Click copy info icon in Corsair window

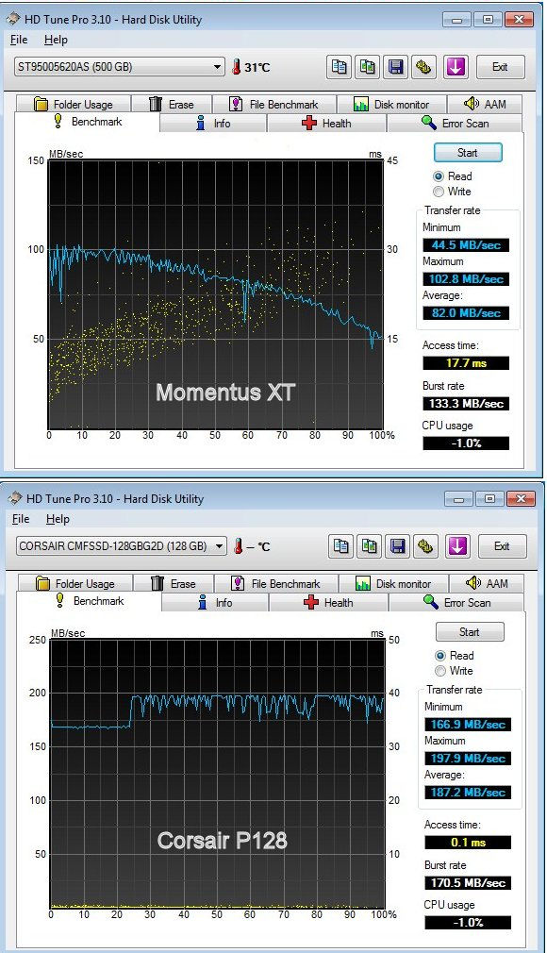click(341, 545)
